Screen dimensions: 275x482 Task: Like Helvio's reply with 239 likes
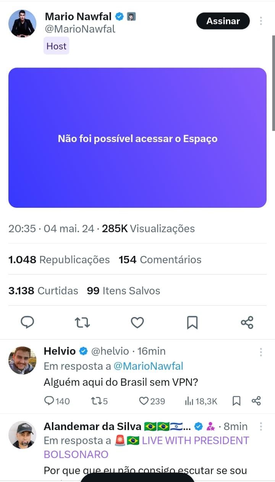point(152,401)
